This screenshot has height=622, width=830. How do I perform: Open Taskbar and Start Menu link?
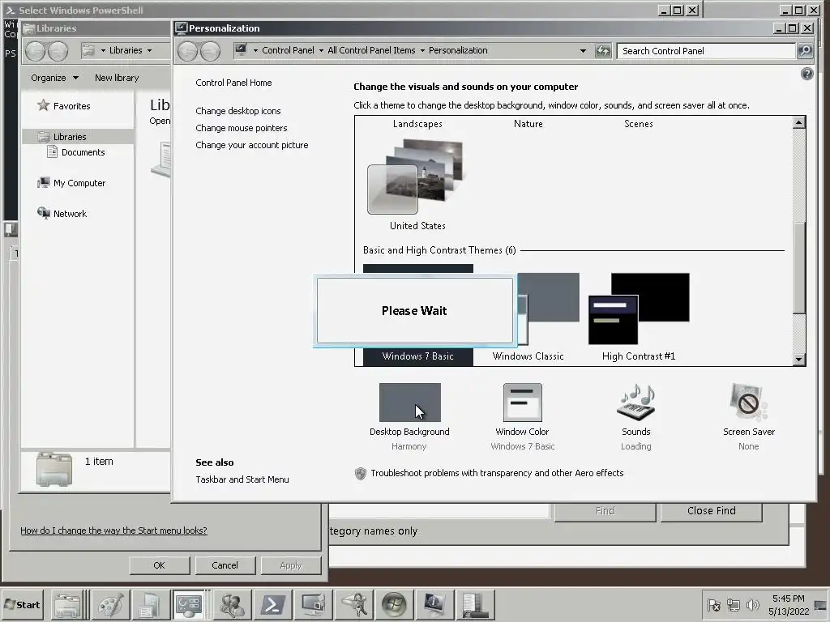click(242, 479)
